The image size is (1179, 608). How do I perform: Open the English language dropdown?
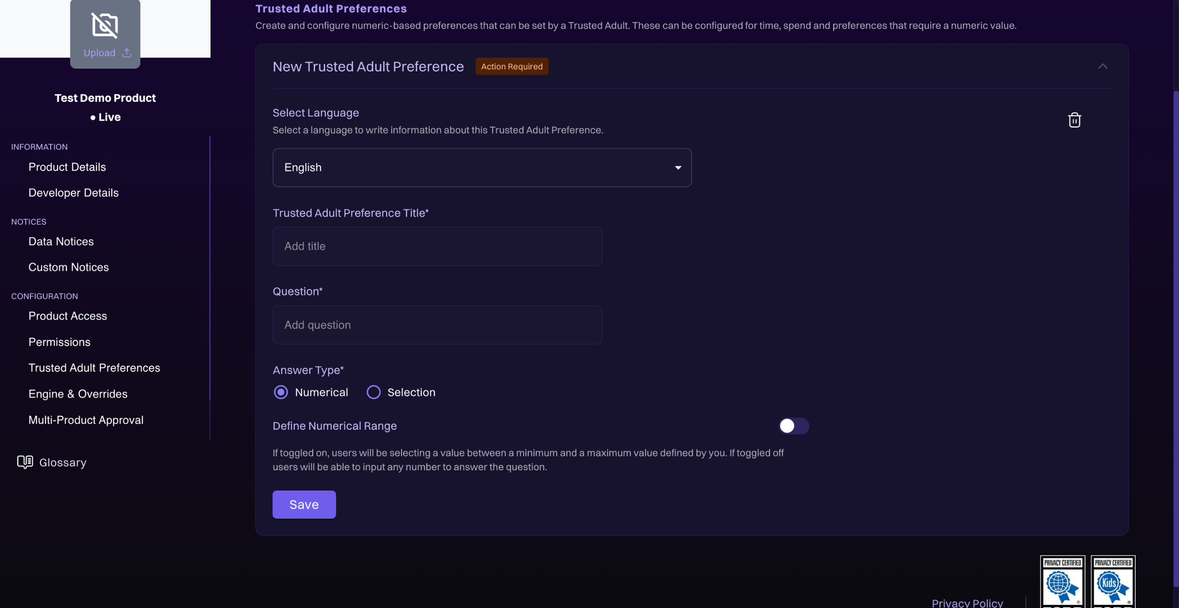tap(482, 168)
